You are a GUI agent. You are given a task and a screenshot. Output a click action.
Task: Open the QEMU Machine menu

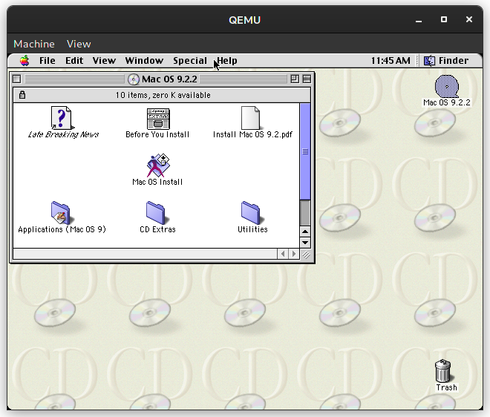coord(34,44)
